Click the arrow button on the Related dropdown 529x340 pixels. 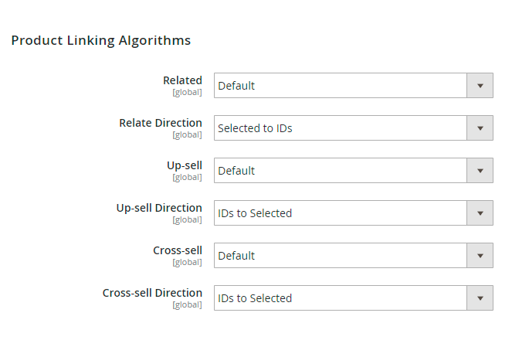click(x=480, y=86)
